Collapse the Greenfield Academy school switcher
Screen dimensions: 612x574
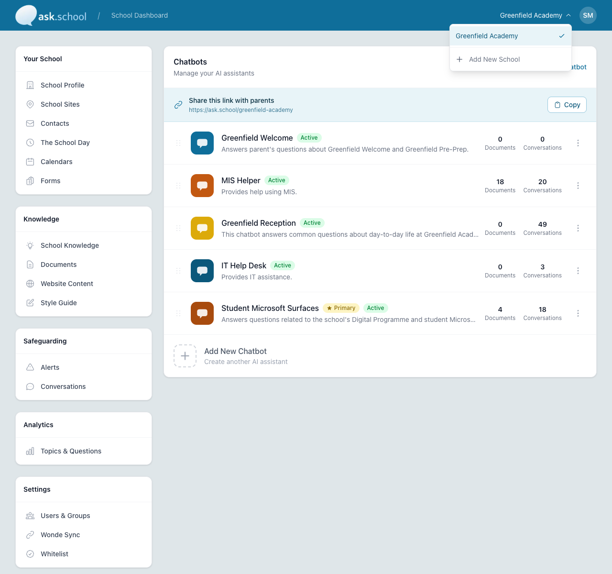pyautogui.click(x=535, y=15)
